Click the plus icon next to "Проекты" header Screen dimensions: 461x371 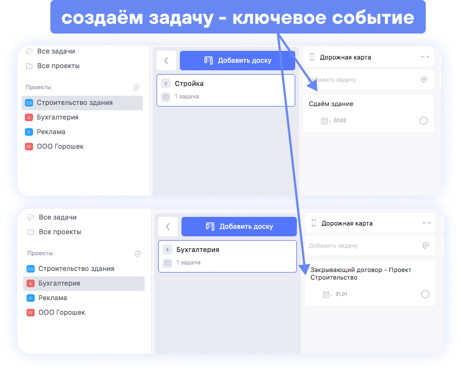coord(136,87)
